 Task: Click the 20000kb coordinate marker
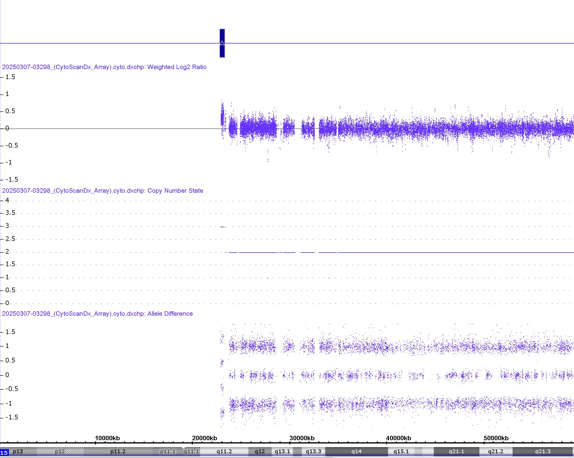click(204, 438)
